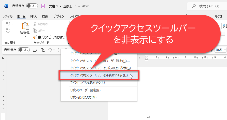Click the print preview icon in Quick Access Toolbar
The image size is (227, 120).
tap(42, 50)
